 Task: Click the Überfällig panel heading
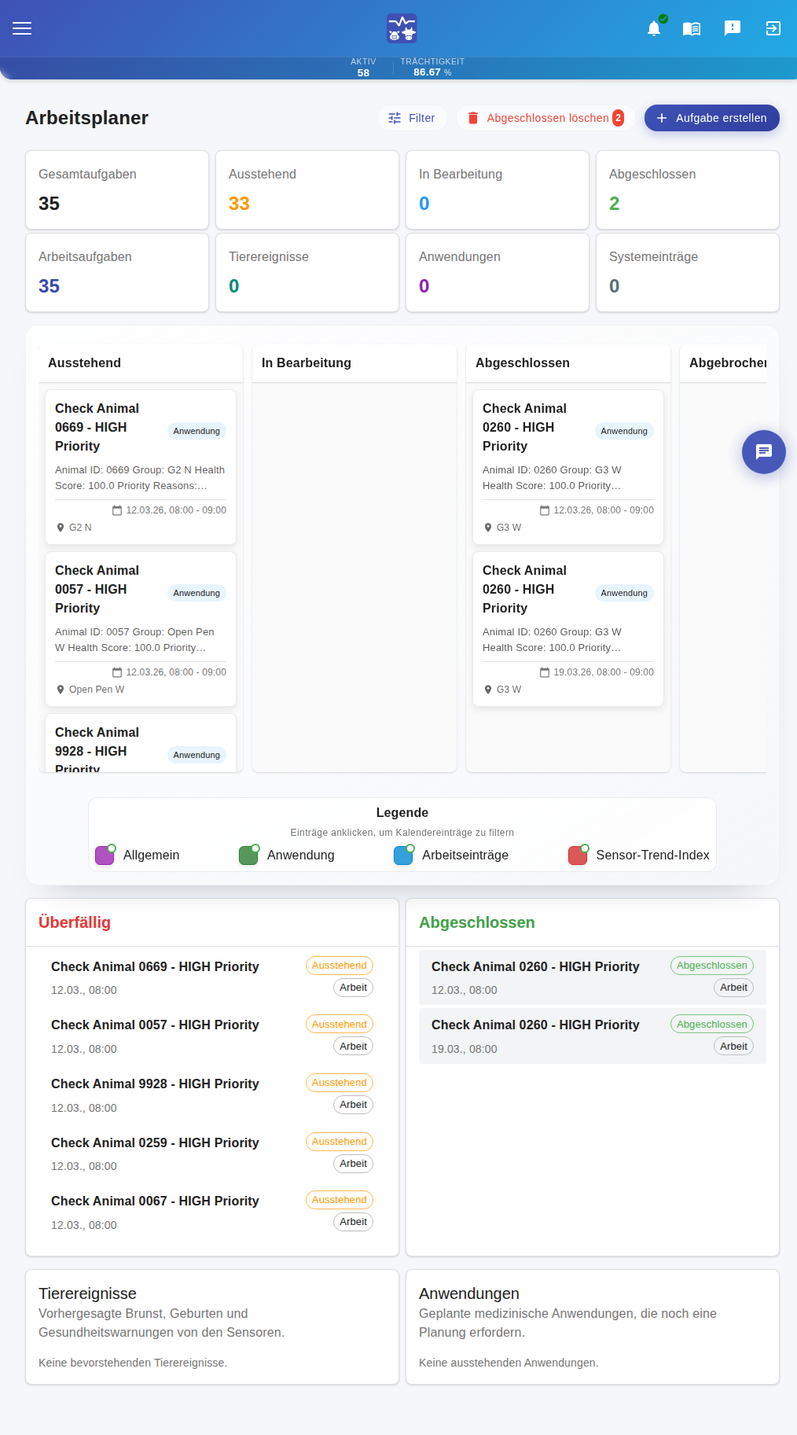pyautogui.click(x=75, y=922)
